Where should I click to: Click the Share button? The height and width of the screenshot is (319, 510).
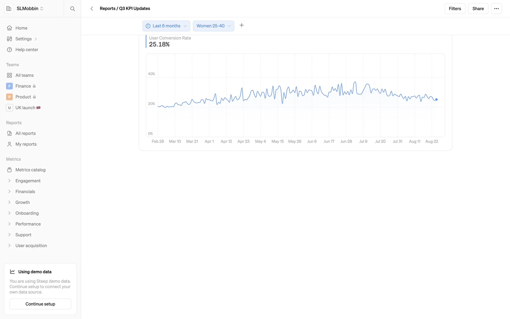478,9
